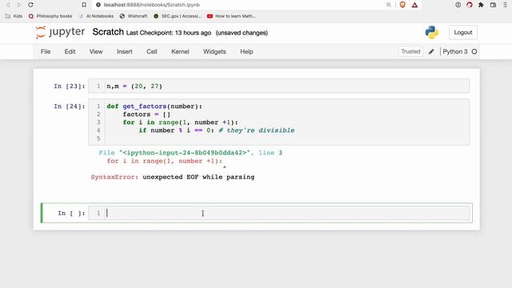Click the 1Password extension icon

(x=458, y=5)
